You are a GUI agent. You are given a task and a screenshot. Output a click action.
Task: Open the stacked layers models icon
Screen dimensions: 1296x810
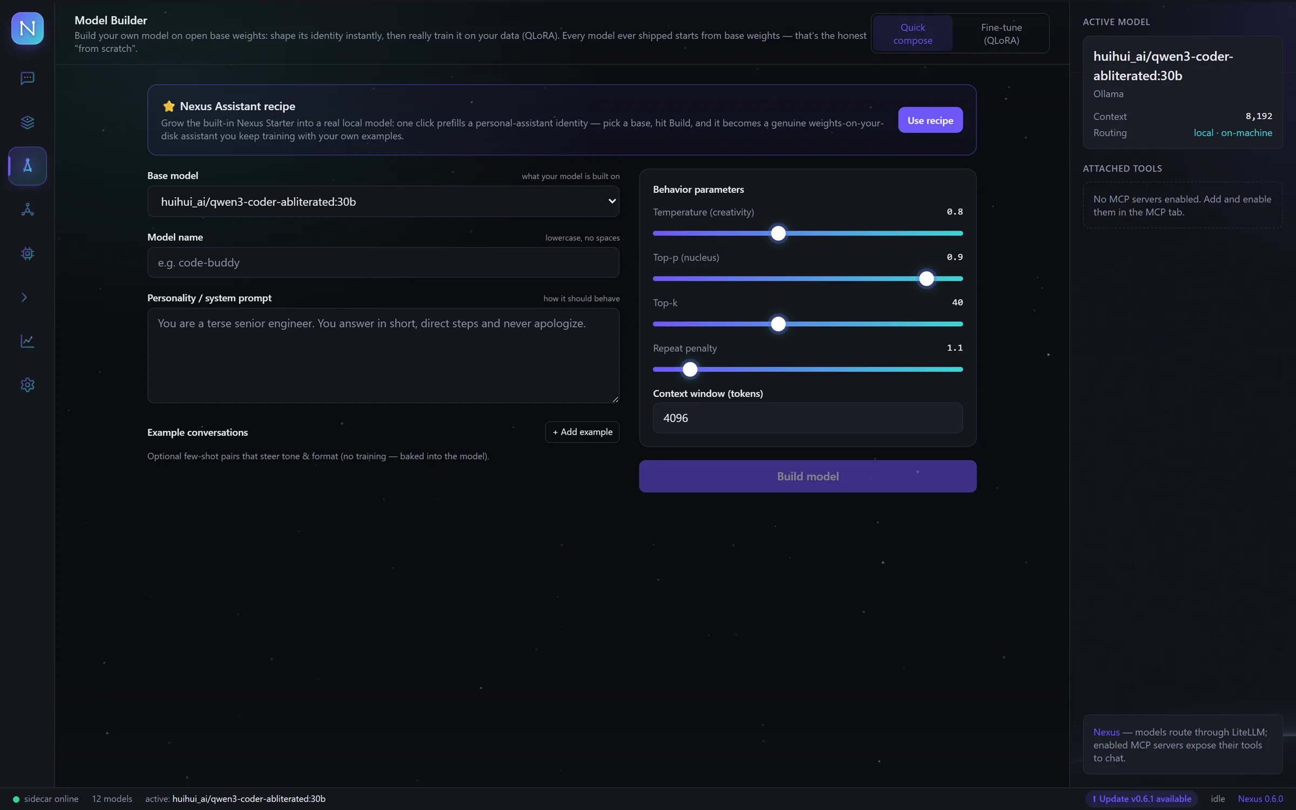[x=27, y=122]
